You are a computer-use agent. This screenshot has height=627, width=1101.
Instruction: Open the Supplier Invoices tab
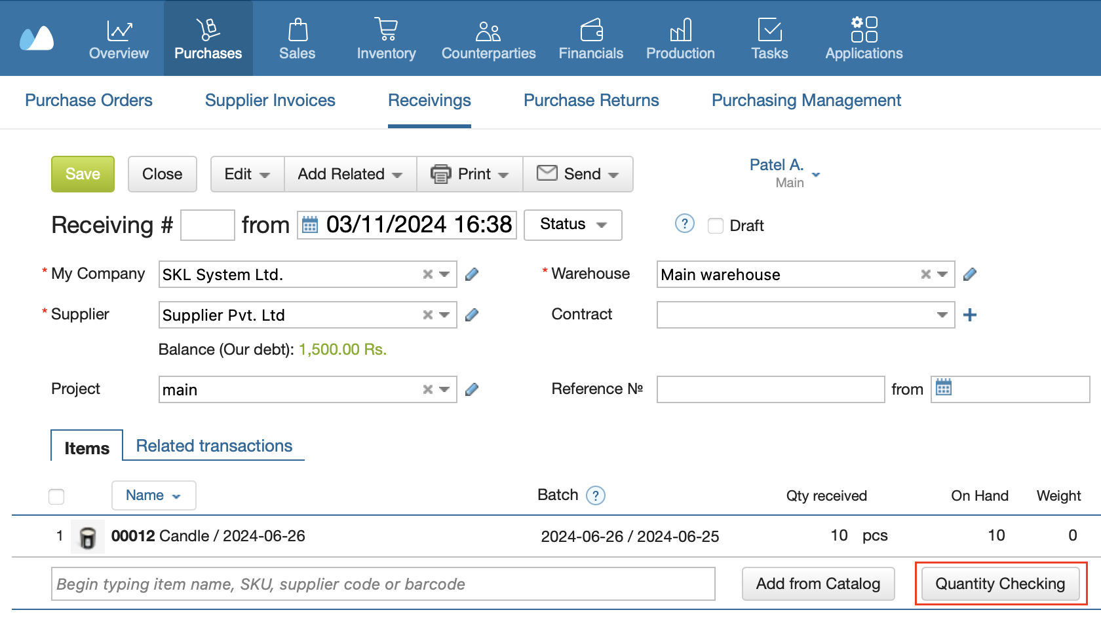coord(270,100)
